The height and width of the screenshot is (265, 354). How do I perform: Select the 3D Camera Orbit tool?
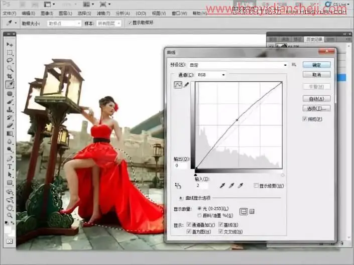(10, 200)
